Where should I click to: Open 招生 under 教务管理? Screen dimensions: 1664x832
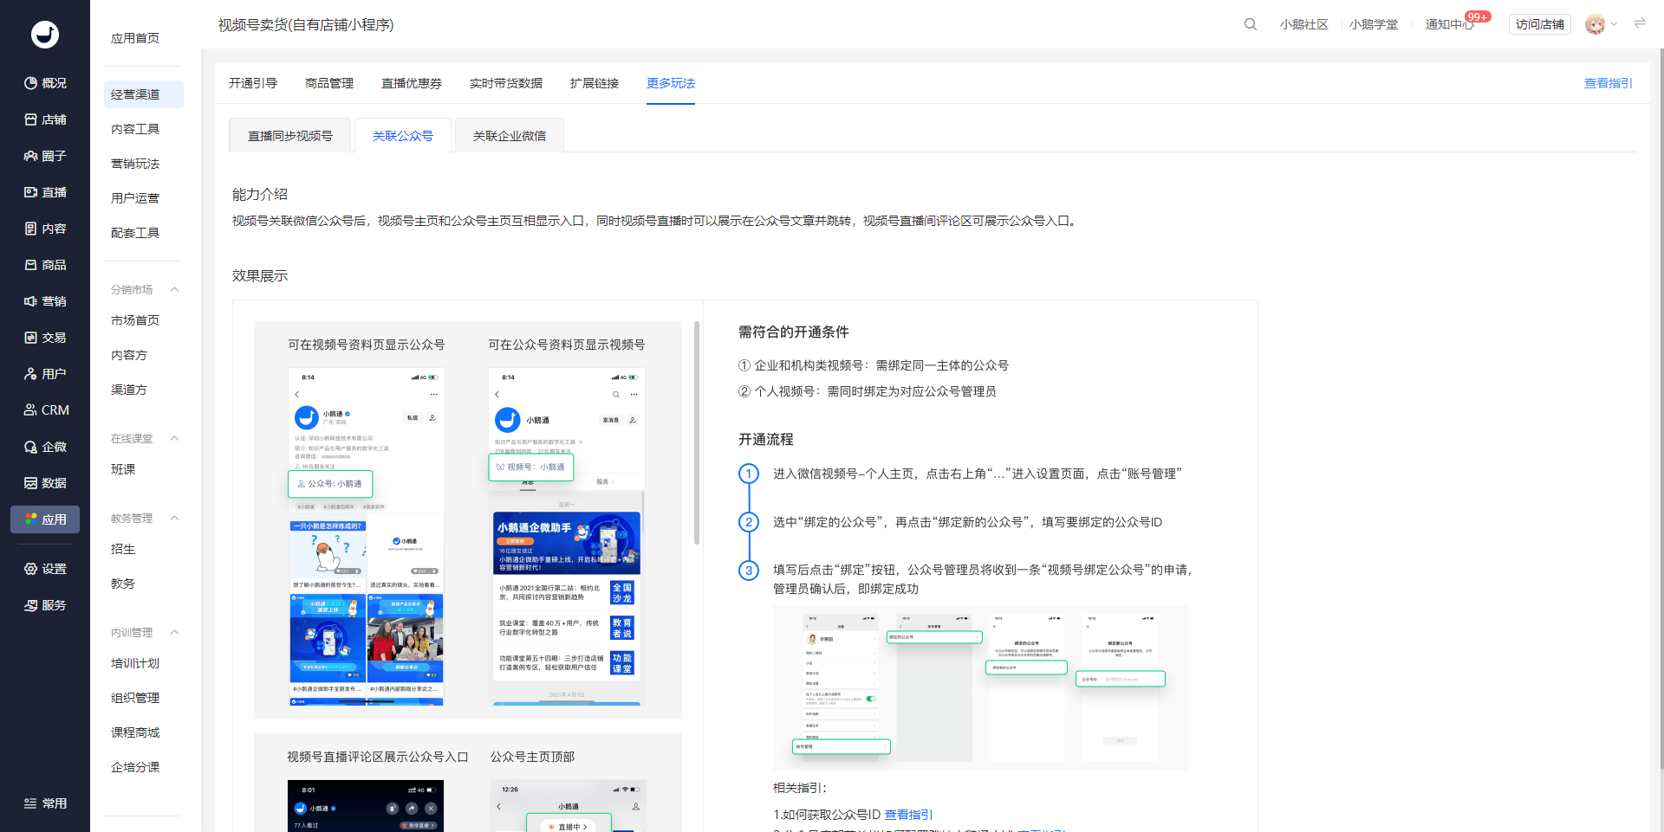[123, 549]
